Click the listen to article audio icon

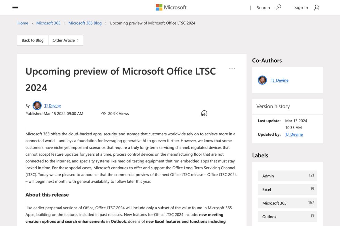(x=204, y=114)
